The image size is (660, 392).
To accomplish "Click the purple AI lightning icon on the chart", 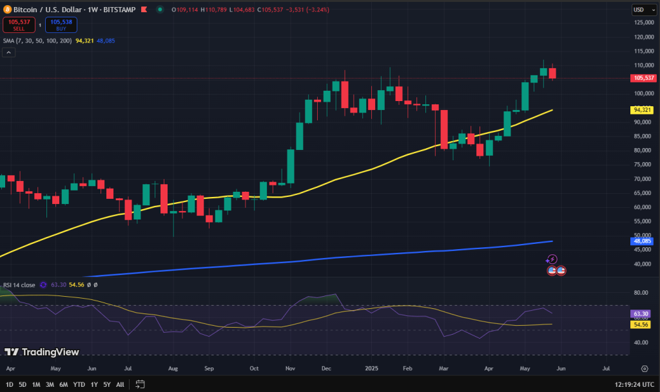I will pos(552,259).
